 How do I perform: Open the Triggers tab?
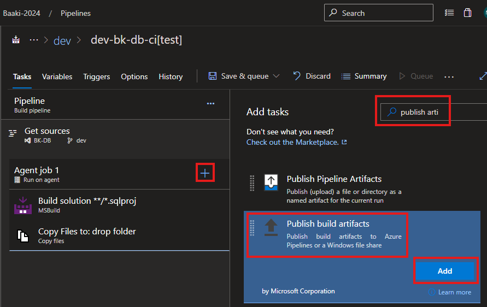(x=97, y=76)
